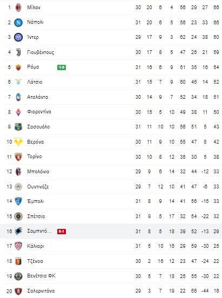
Task: Click the Genoa club crest (Τζένοα)
Action: click(18, 261)
